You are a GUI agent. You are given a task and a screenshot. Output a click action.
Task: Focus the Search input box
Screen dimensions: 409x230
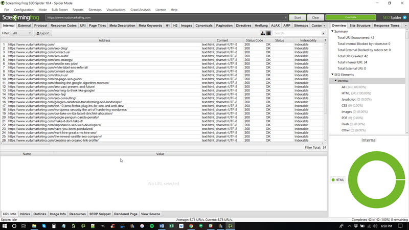[x=297, y=33]
